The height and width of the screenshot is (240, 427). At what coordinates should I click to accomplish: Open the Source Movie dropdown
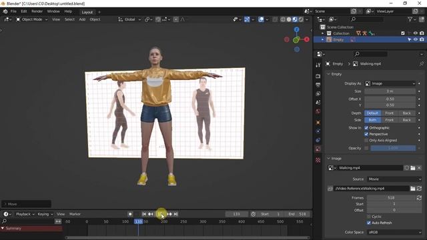click(394, 179)
